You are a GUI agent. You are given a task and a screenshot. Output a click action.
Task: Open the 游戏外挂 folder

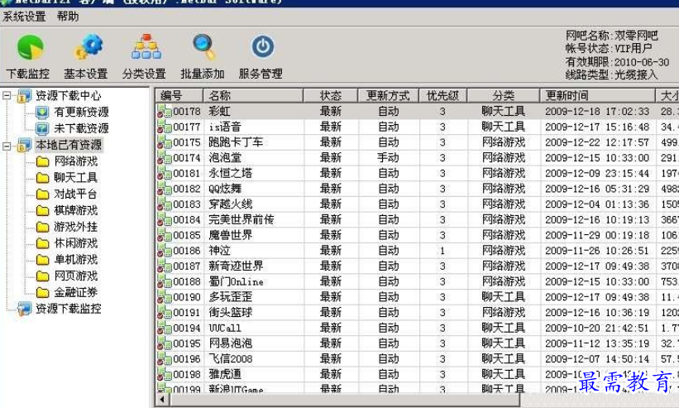tap(76, 227)
